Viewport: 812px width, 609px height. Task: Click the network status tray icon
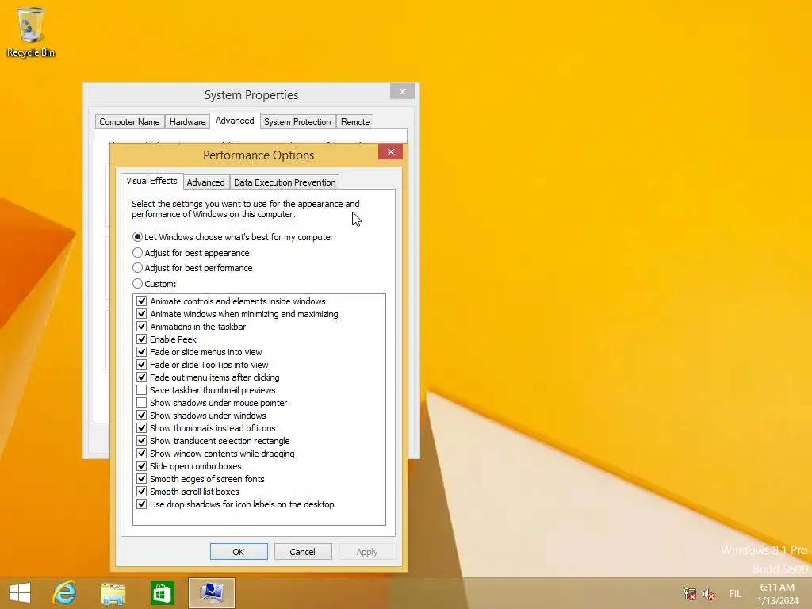click(689, 593)
